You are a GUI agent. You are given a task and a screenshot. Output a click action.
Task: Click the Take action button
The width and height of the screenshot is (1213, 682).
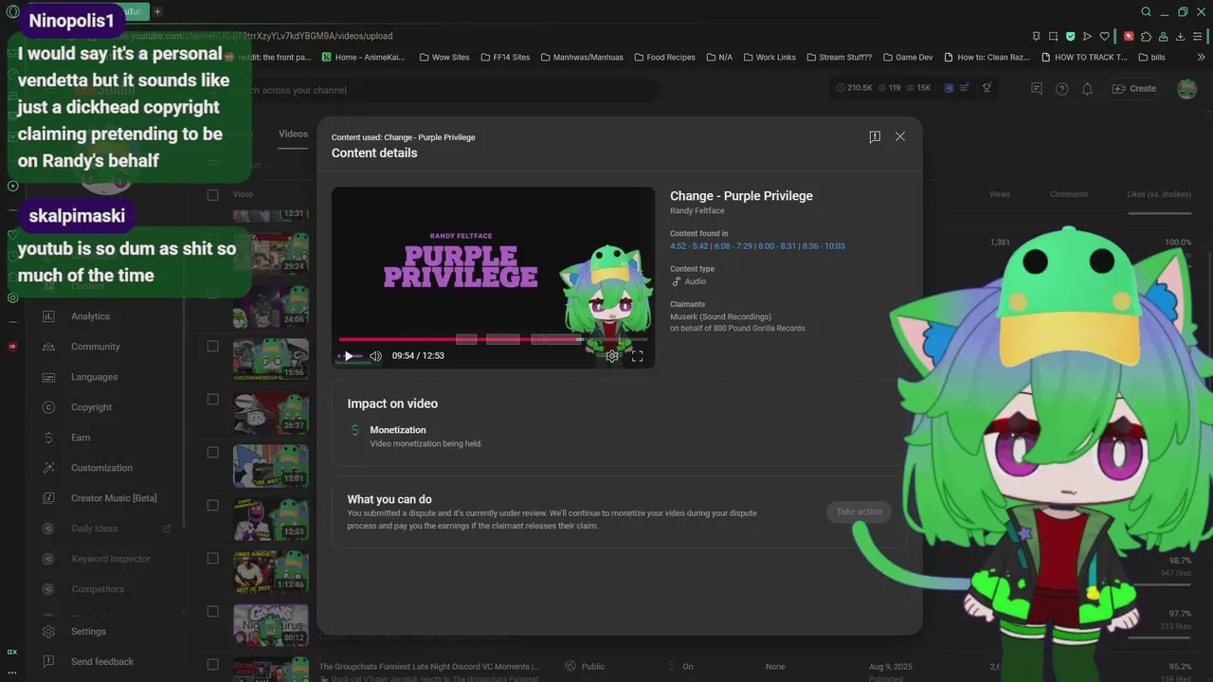859,511
